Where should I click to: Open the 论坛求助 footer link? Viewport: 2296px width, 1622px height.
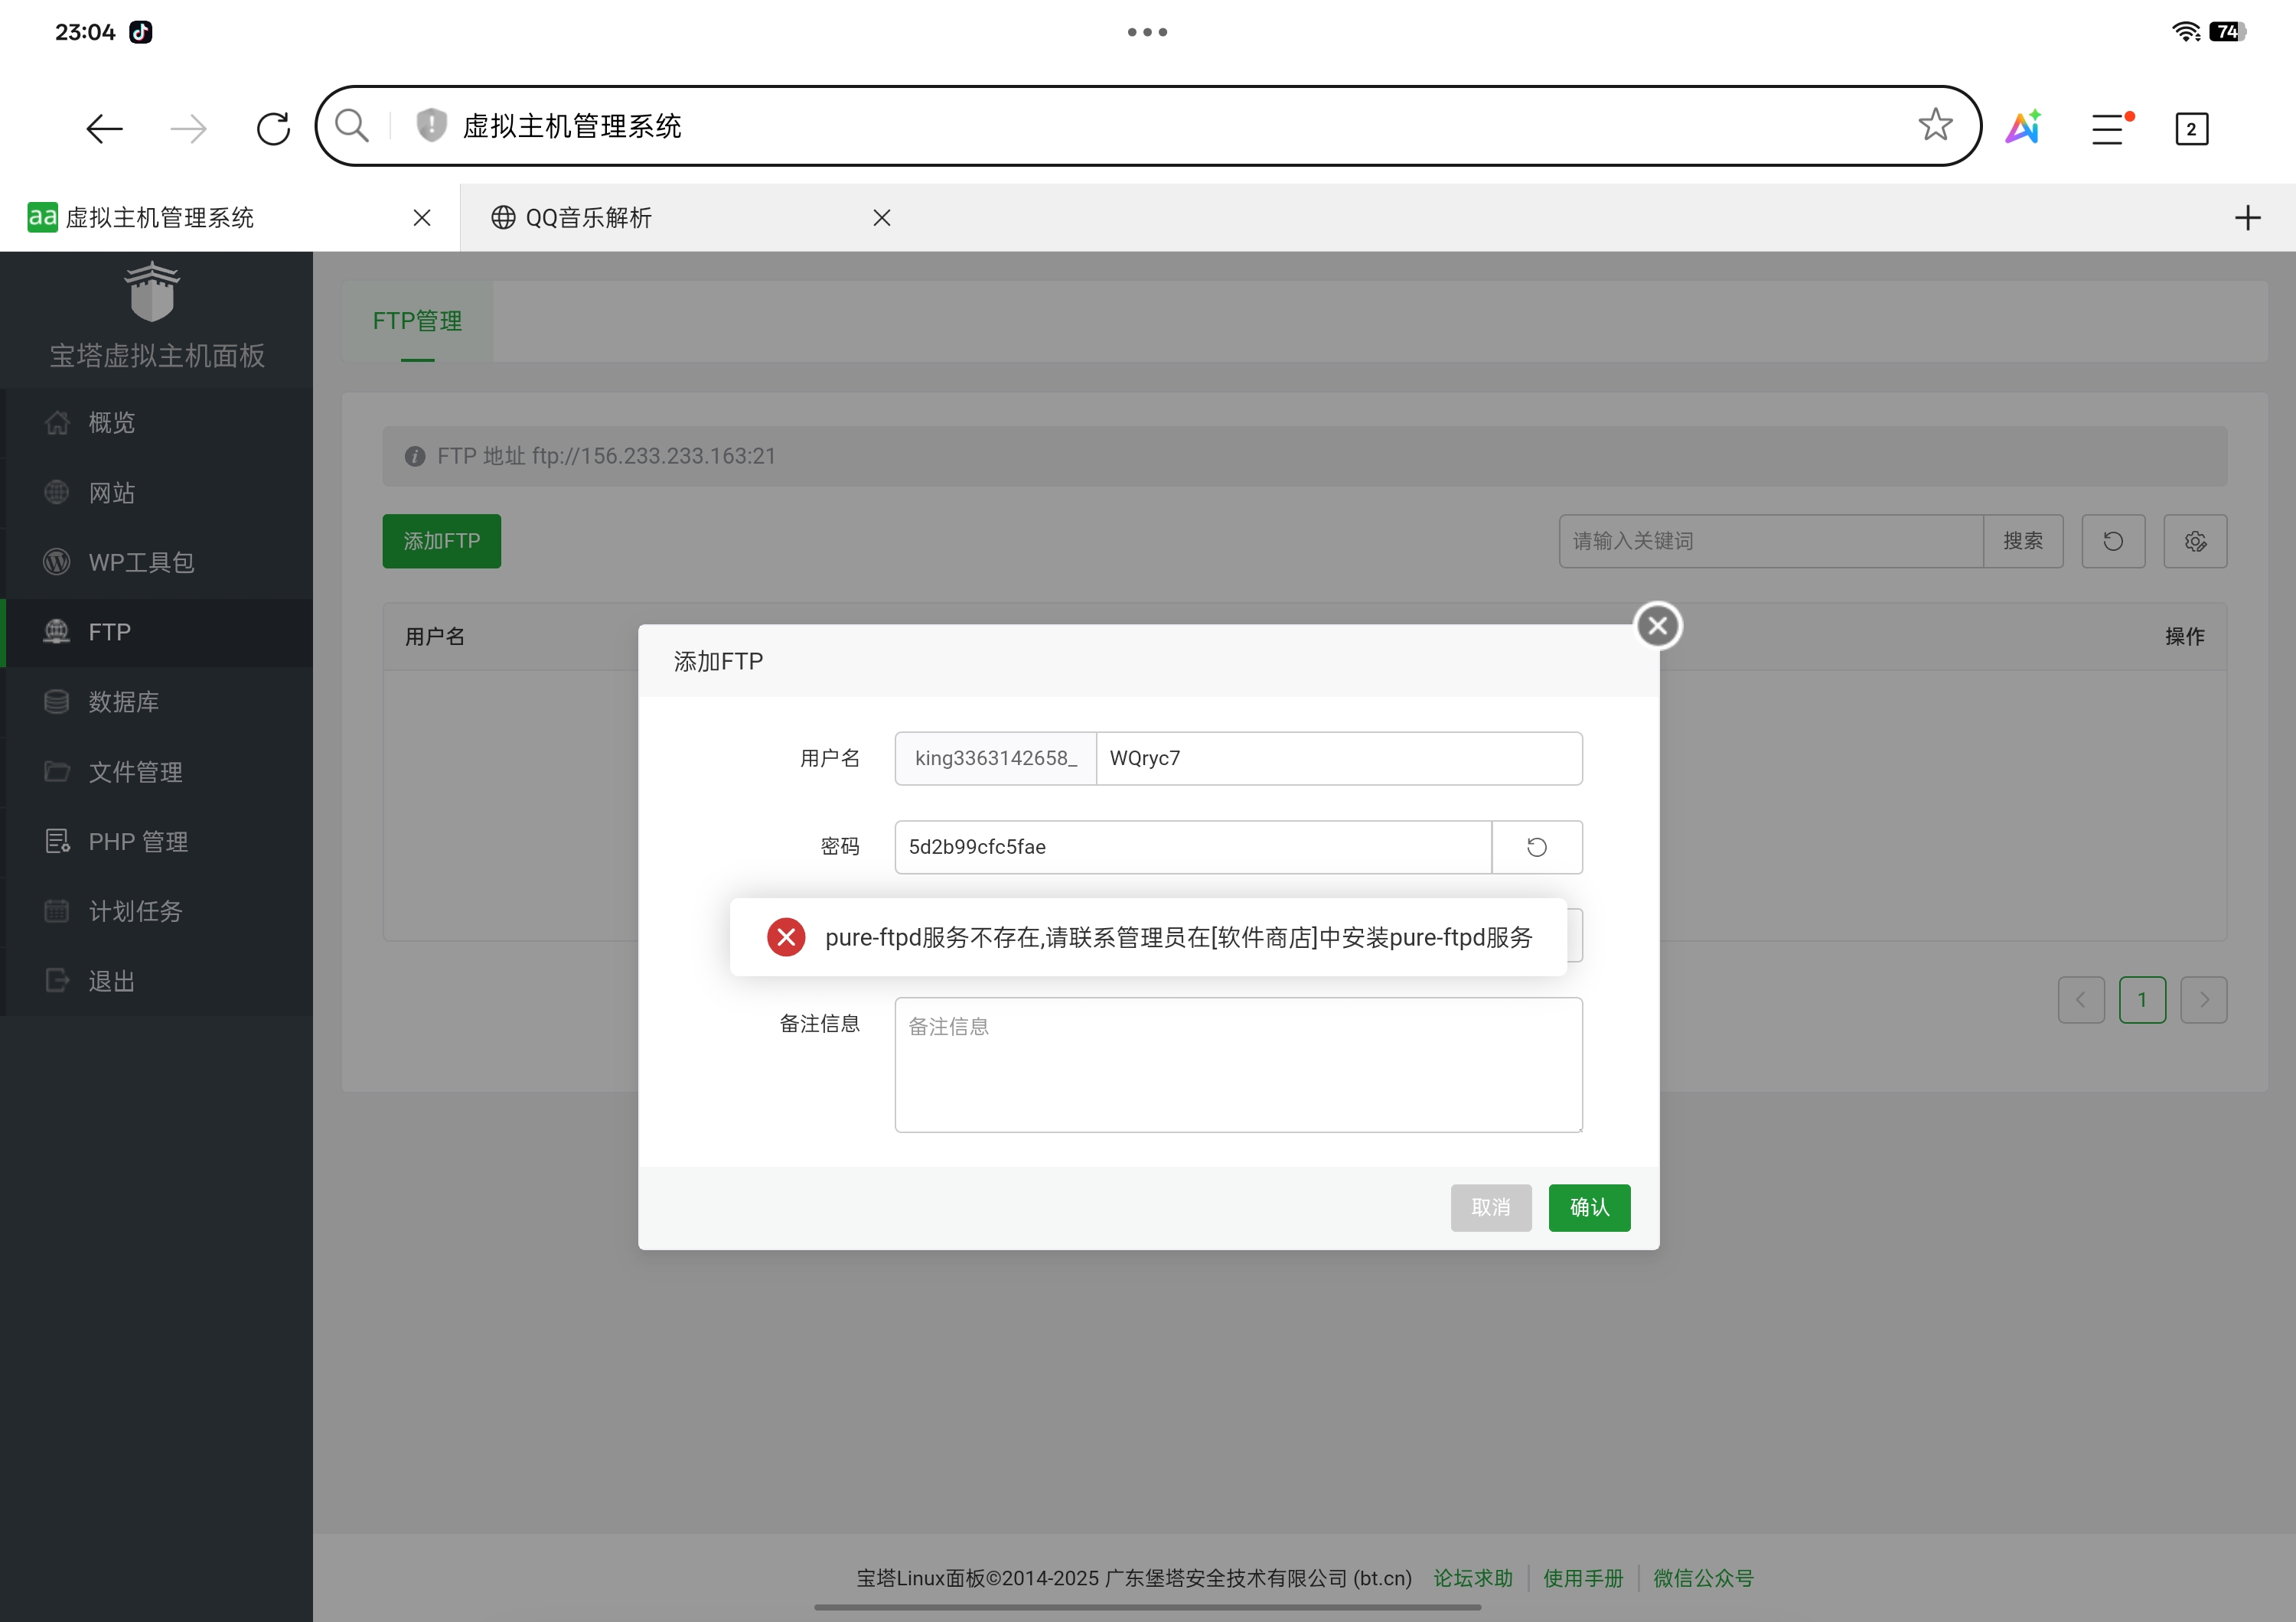(x=1472, y=1578)
